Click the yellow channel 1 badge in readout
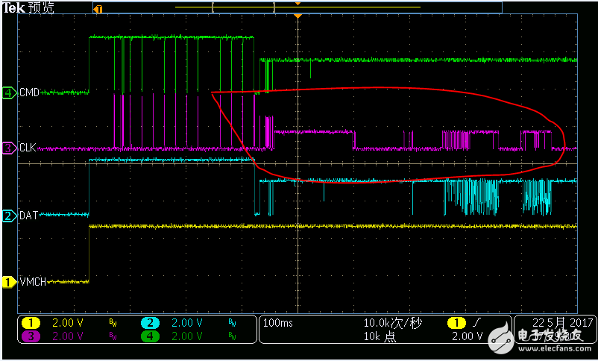Viewport: 598px width, 361px height. pyautogui.click(x=31, y=323)
